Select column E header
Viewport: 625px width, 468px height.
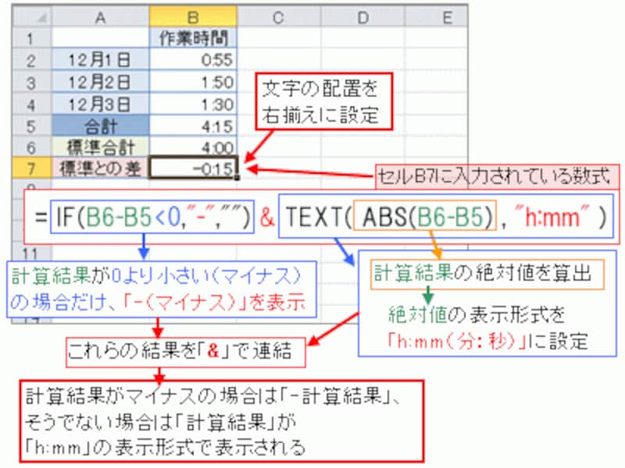point(436,17)
